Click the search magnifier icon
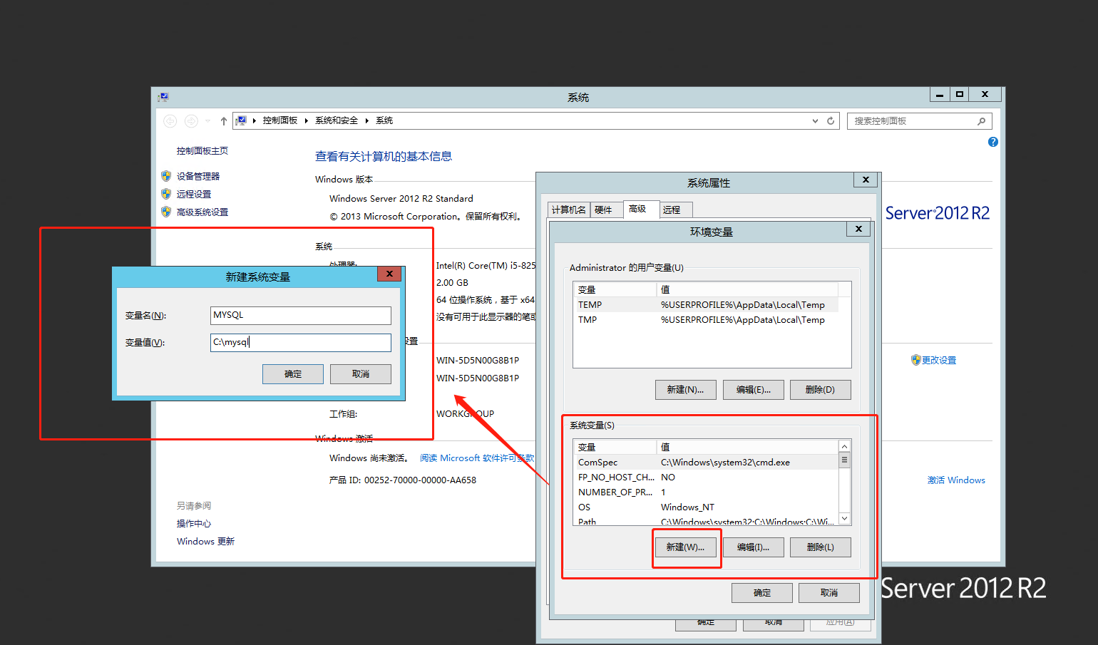 (982, 120)
